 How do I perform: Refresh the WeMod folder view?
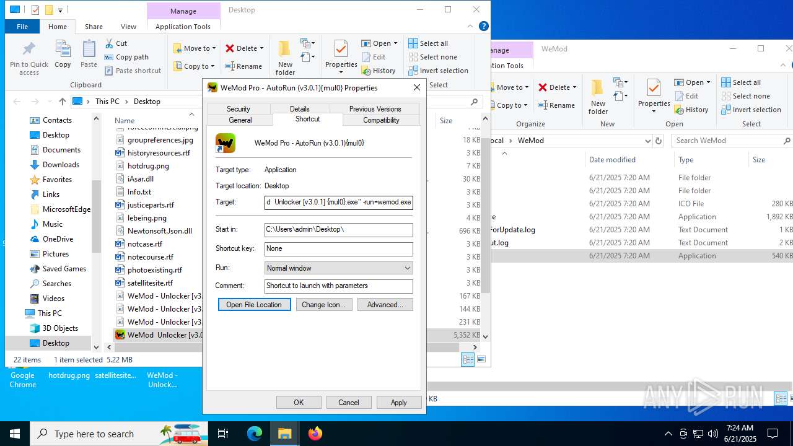point(658,141)
